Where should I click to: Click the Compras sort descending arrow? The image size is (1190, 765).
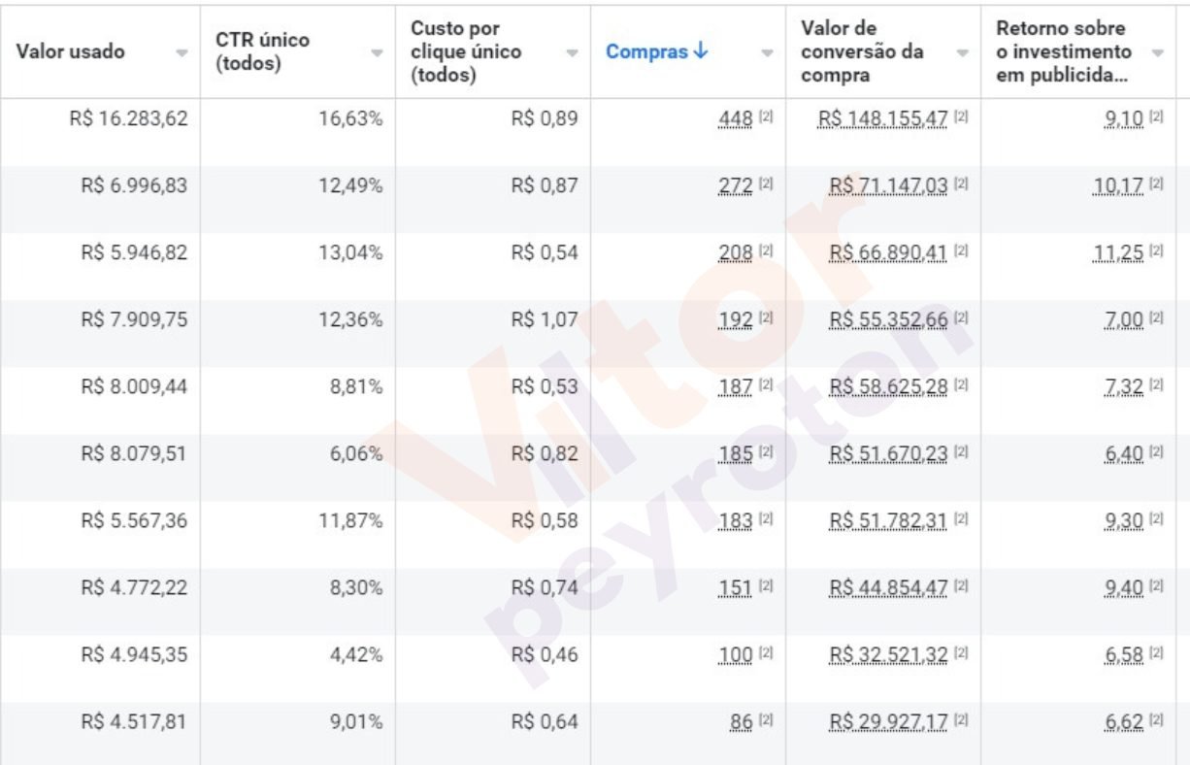700,51
